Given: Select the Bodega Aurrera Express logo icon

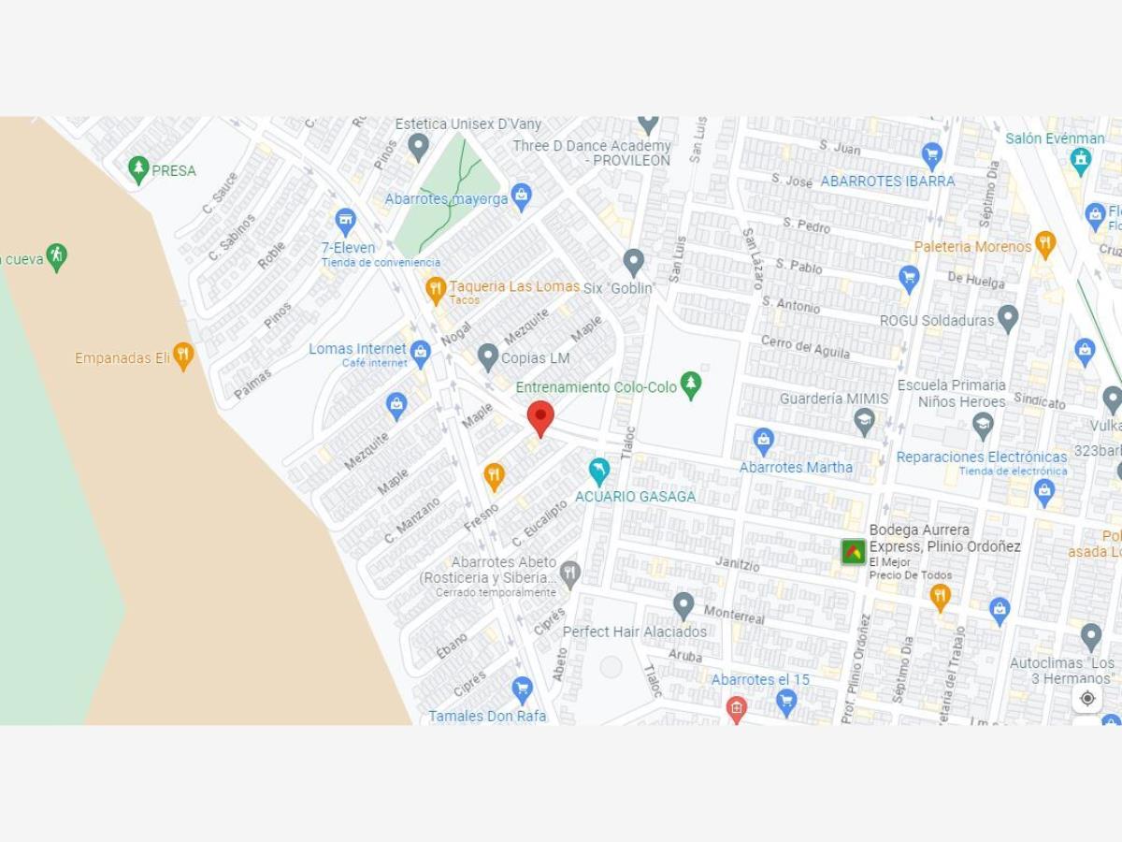Looking at the screenshot, I should tap(853, 552).
